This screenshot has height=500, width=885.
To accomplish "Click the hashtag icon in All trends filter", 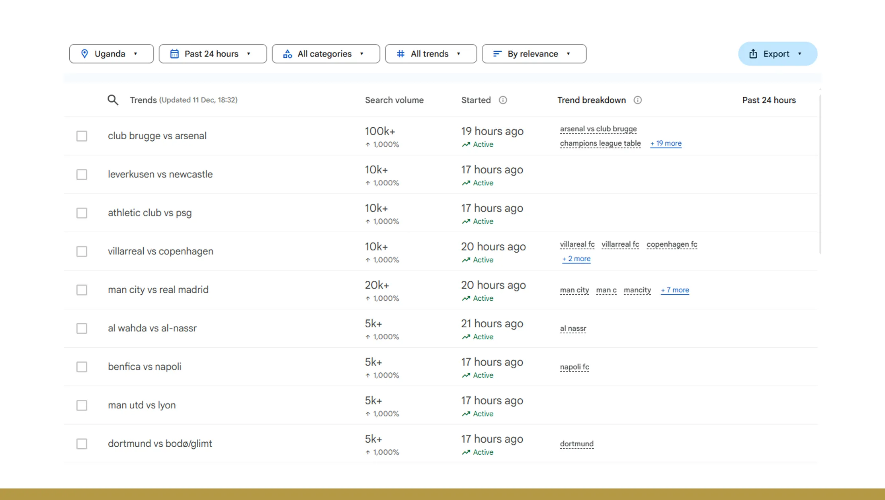I will [400, 54].
